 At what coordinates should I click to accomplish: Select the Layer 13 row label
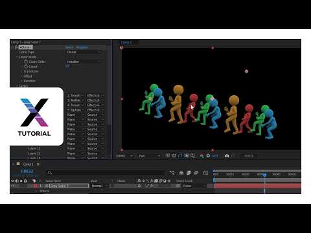[34, 153]
